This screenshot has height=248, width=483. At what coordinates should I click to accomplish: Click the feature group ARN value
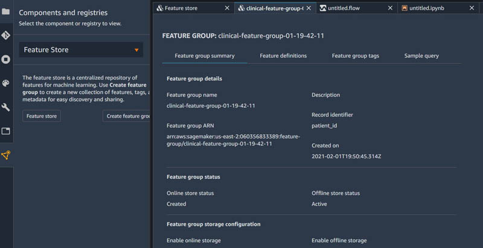[234, 140]
